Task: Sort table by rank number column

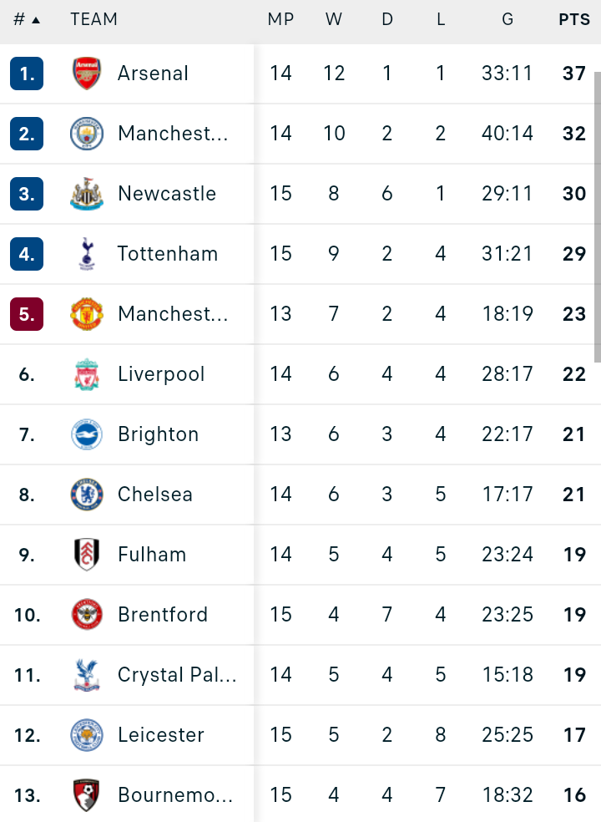Action: pyautogui.click(x=26, y=19)
